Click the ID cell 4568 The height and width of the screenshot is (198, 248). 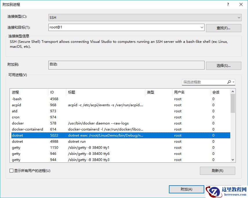tap(54, 99)
